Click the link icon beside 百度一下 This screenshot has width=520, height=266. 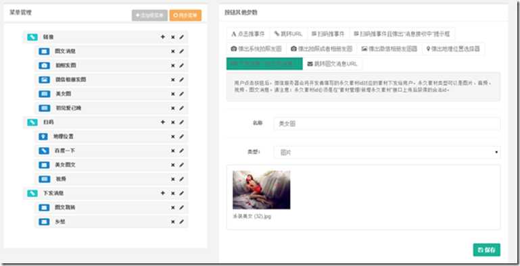pyautogui.click(x=44, y=151)
